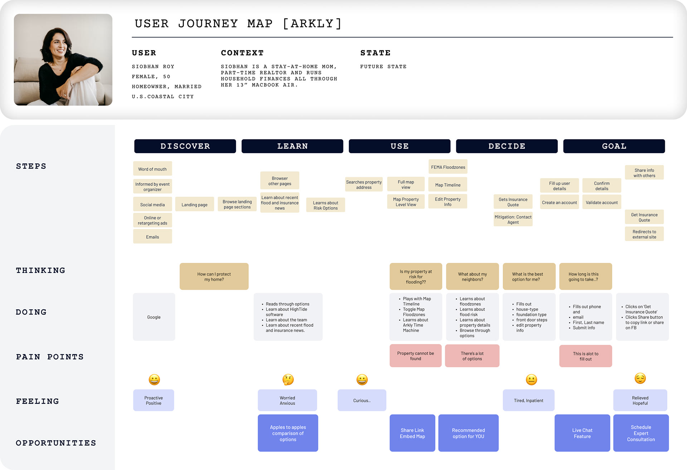687x470 pixels.
Task: Select the DECIDE stage header
Action: coord(507,146)
